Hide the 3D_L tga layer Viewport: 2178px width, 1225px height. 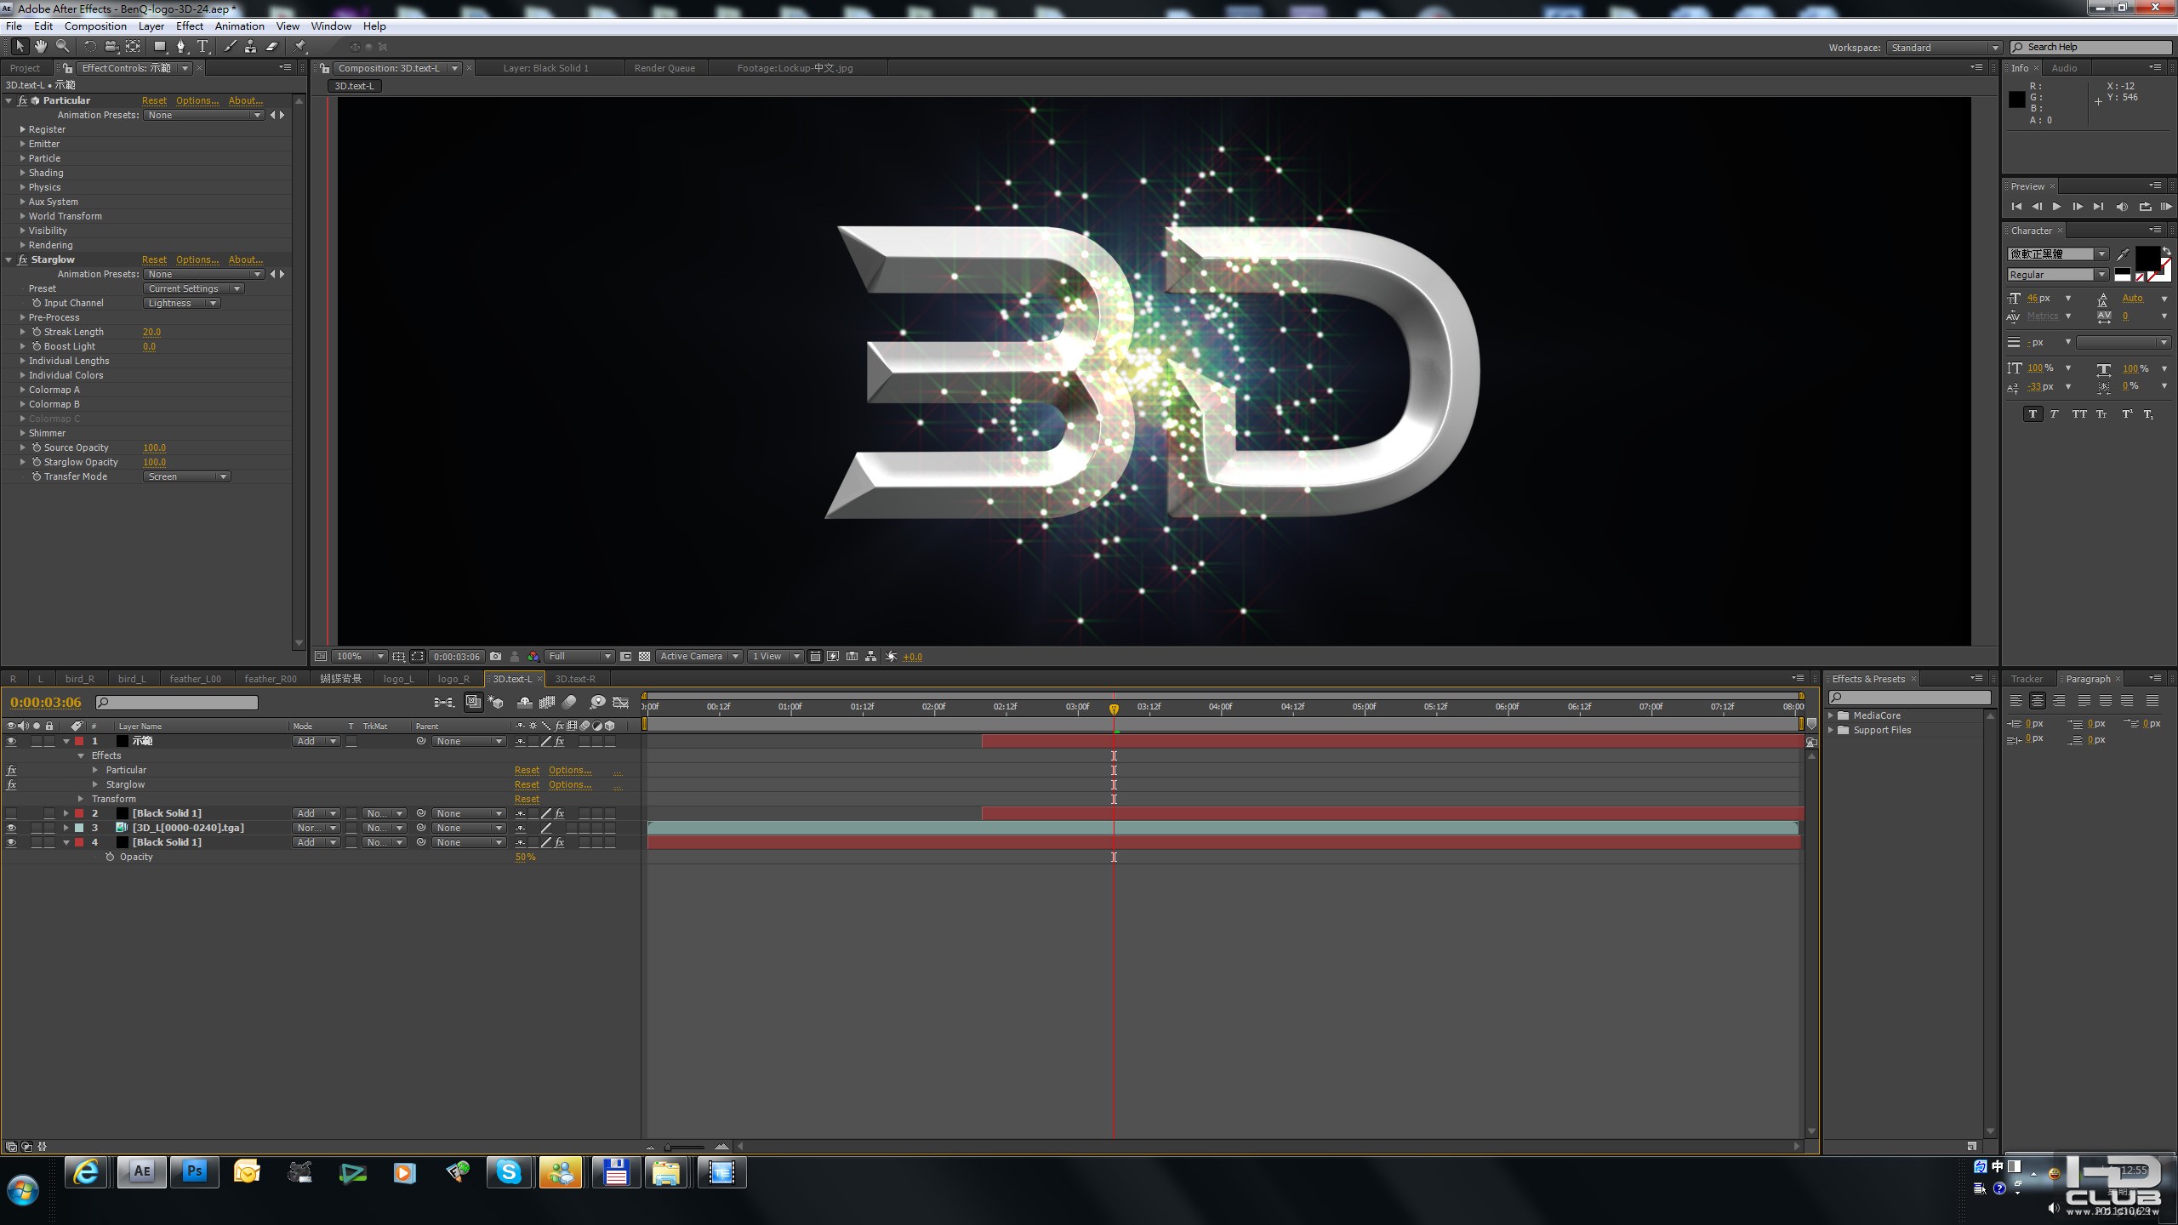(11, 828)
